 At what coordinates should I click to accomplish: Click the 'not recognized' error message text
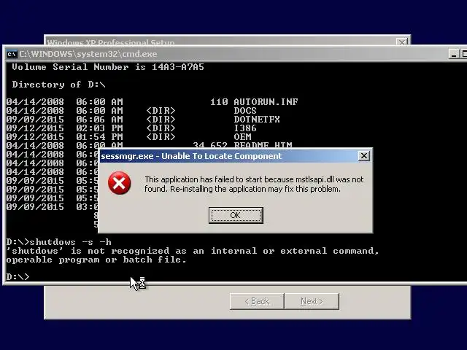click(193, 251)
